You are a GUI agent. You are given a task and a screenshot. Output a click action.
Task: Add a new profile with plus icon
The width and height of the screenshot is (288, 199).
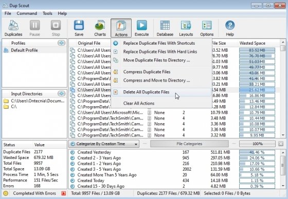(x=61, y=43)
